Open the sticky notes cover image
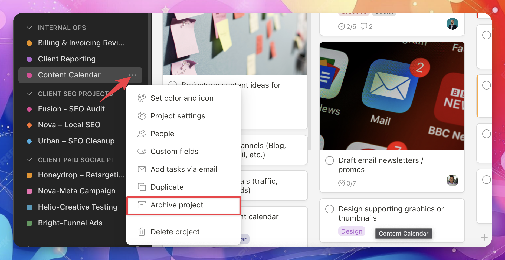Viewport: 505px width, 260px height. coord(235,44)
